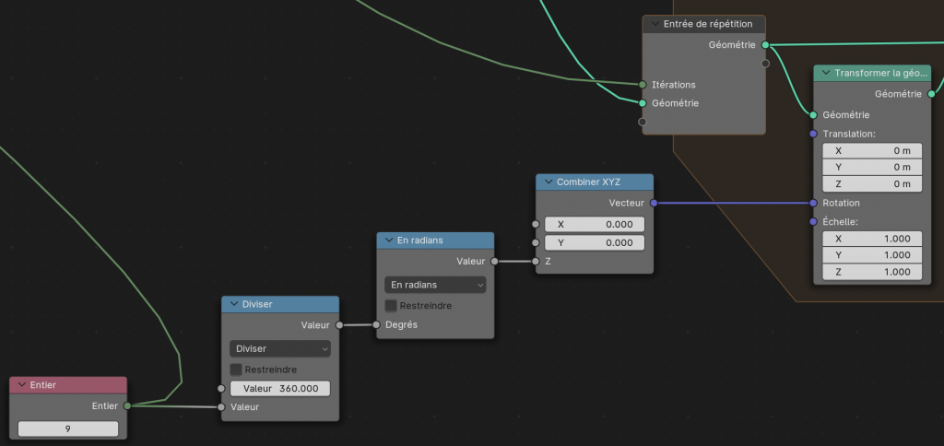Click the Vecteur output socket on Combiner XYZ

pyautogui.click(x=654, y=202)
